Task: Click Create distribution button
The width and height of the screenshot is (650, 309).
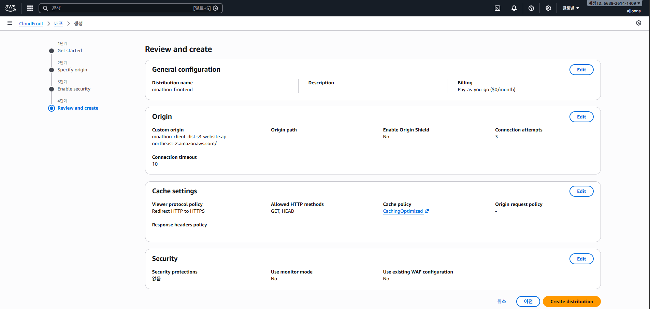Action: [572, 301]
